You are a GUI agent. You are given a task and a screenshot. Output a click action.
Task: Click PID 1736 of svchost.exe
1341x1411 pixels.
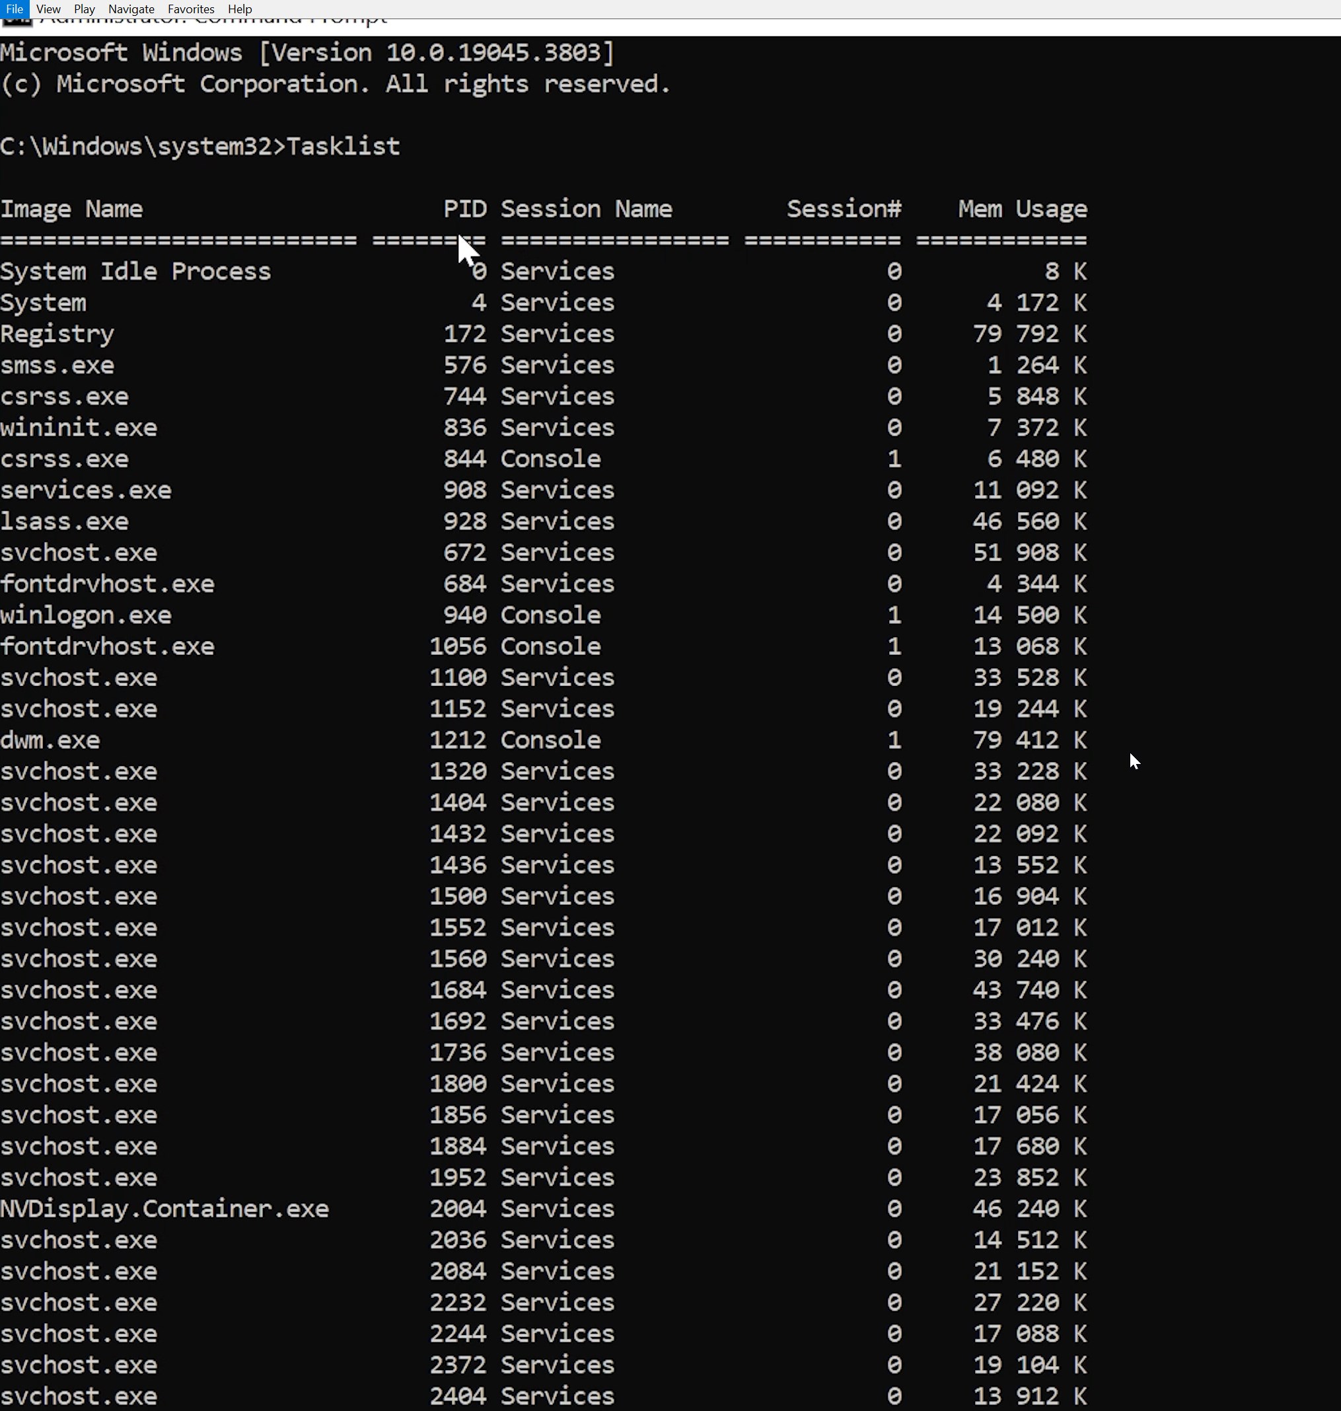point(458,1053)
